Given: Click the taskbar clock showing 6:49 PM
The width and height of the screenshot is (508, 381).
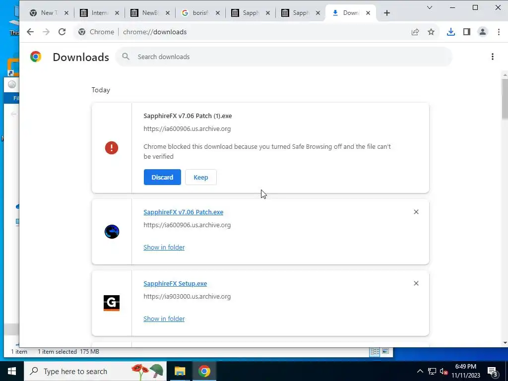Looking at the screenshot, I should point(465,371).
